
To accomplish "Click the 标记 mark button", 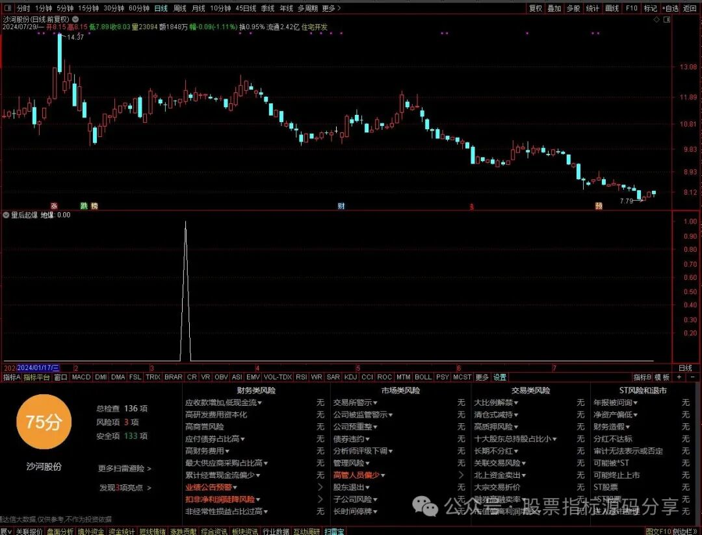I will pyautogui.click(x=650, y=8).
